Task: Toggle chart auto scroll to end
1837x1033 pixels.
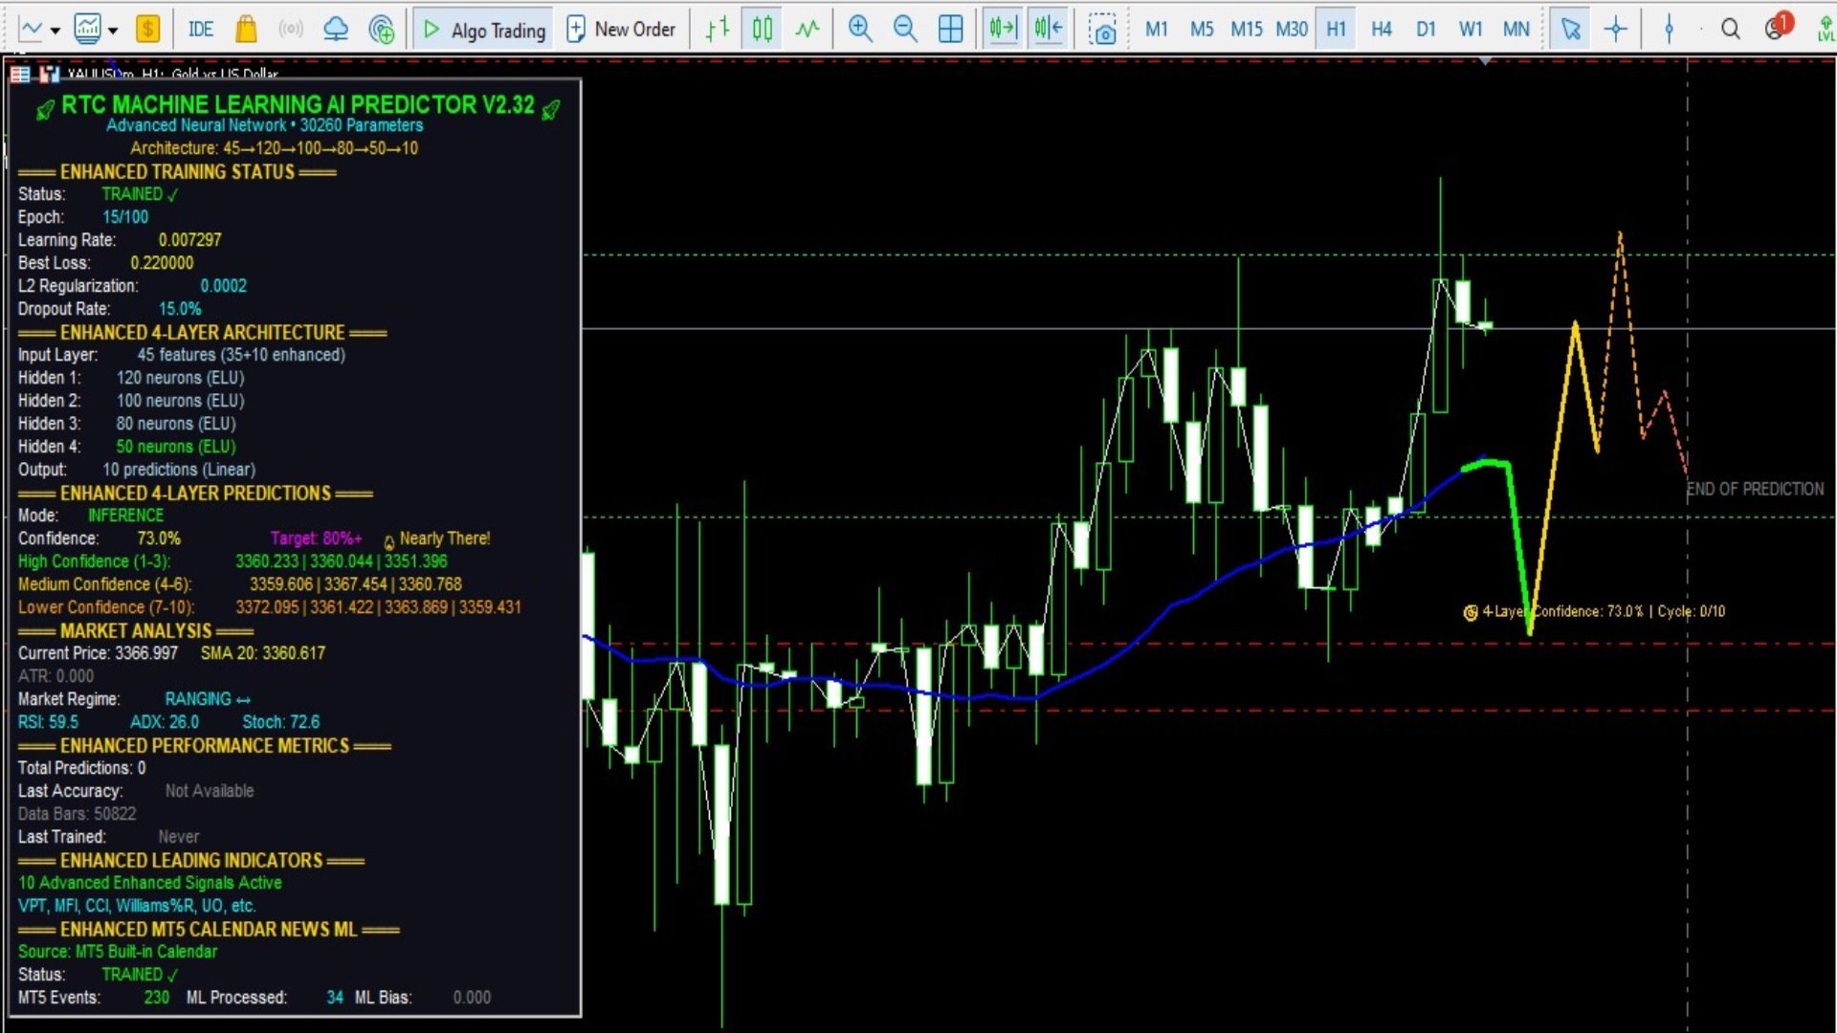Action: [x=1003, y=29]
